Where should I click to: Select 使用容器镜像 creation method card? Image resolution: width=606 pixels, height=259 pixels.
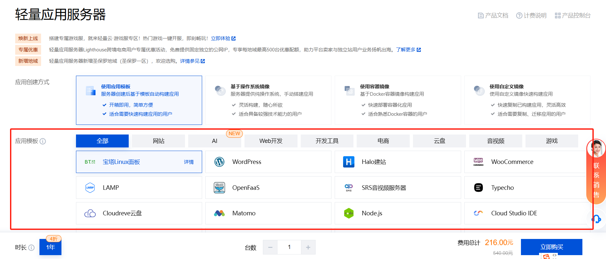398,100
